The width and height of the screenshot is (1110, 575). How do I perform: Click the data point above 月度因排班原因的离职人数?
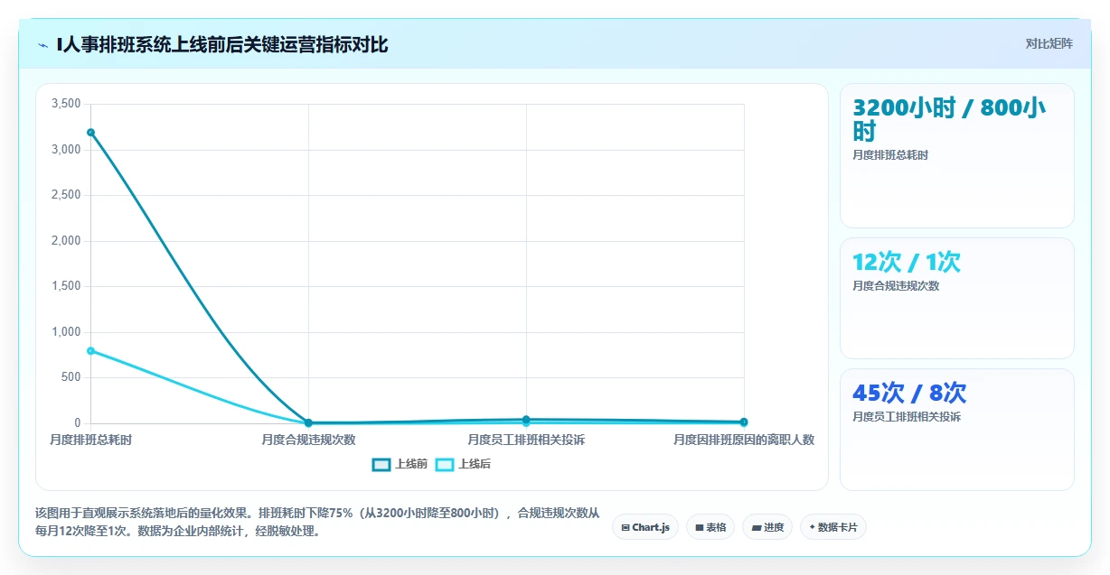point(744,422)
